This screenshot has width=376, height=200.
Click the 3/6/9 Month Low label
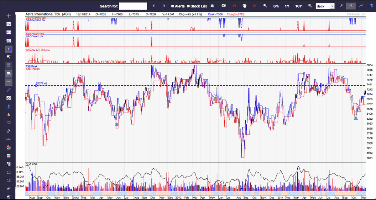(35, 20)
